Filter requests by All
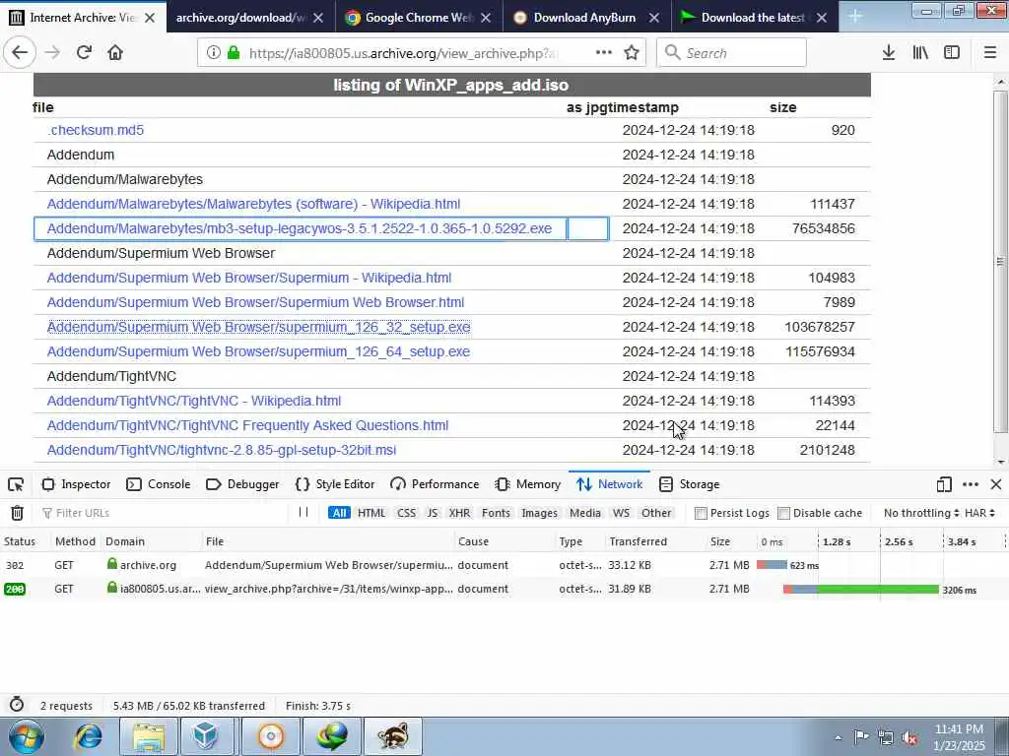 339,513
